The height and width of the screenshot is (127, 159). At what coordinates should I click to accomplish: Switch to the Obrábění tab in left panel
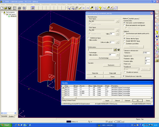11,116
